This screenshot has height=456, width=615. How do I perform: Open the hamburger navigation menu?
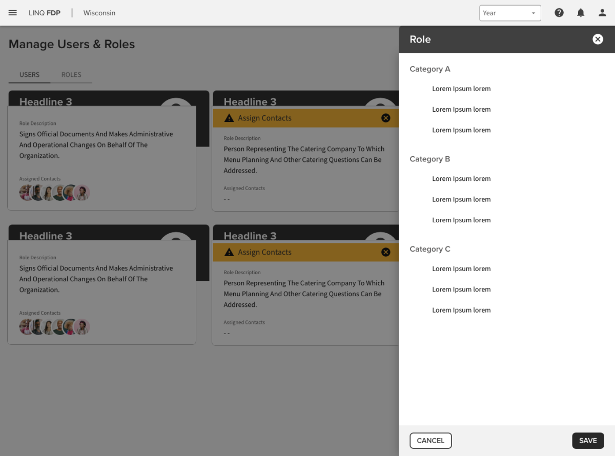pyautogui.click(x=13, y=13)
